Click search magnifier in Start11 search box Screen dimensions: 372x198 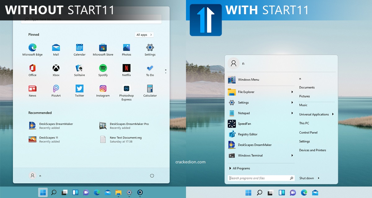(291, 178)
